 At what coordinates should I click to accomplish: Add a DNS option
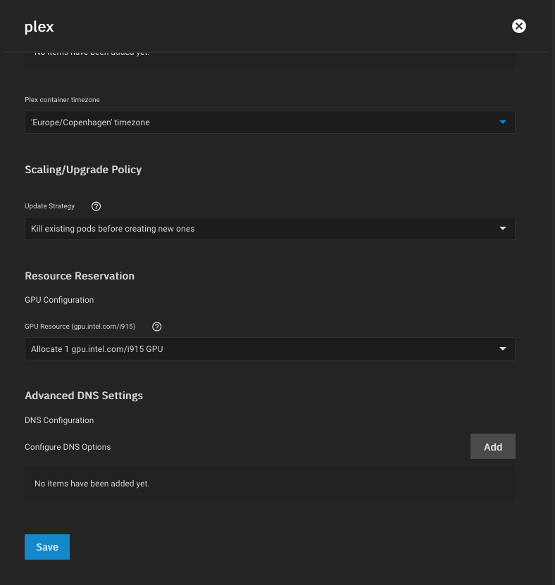tap(493, 446)
